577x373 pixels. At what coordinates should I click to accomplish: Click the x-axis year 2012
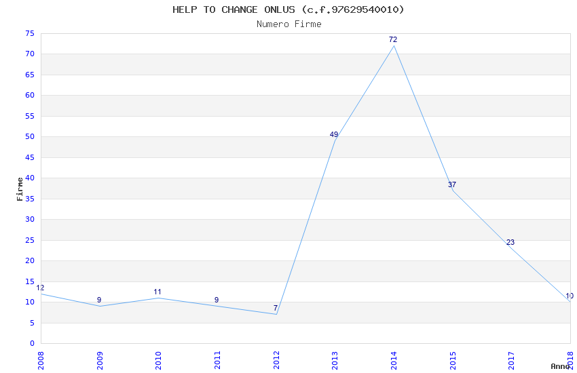[x=276, y=361]
